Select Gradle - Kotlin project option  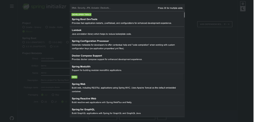(x=54, y=27)
